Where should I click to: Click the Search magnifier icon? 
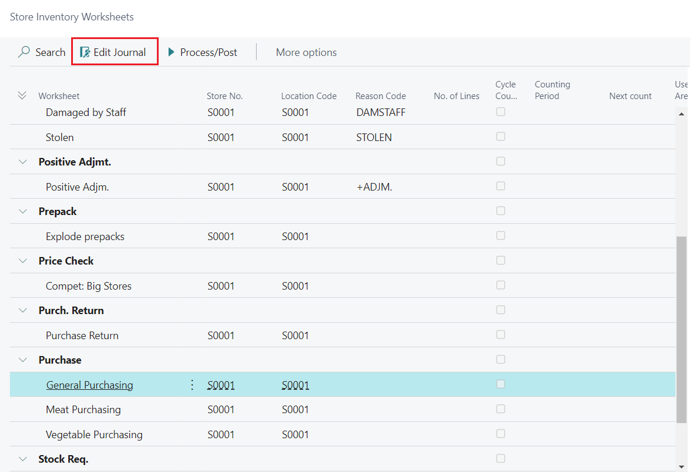tap(24, 52)
